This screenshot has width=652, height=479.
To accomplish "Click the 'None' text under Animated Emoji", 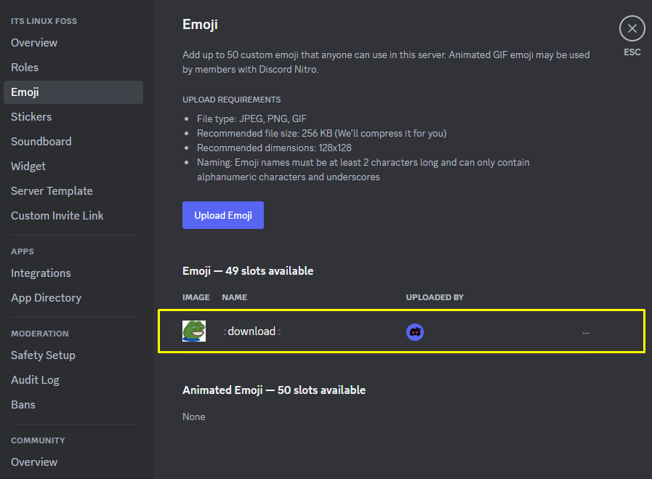I will (x=194, y=416).
